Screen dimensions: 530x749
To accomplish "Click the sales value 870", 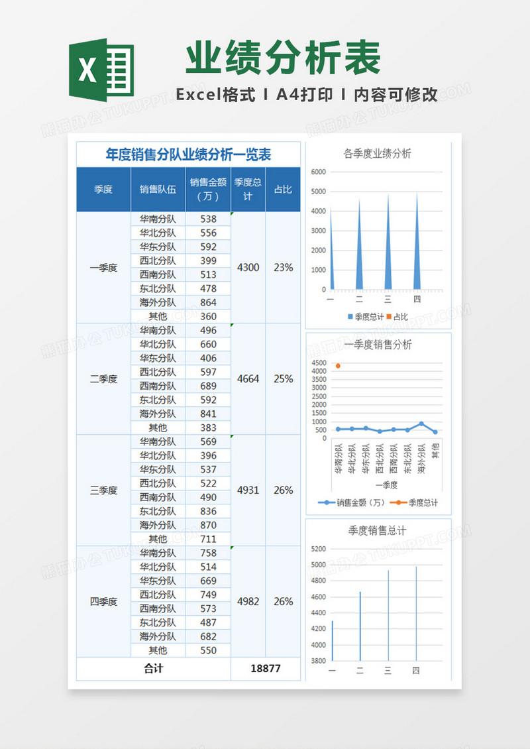I will click(208, 525).
